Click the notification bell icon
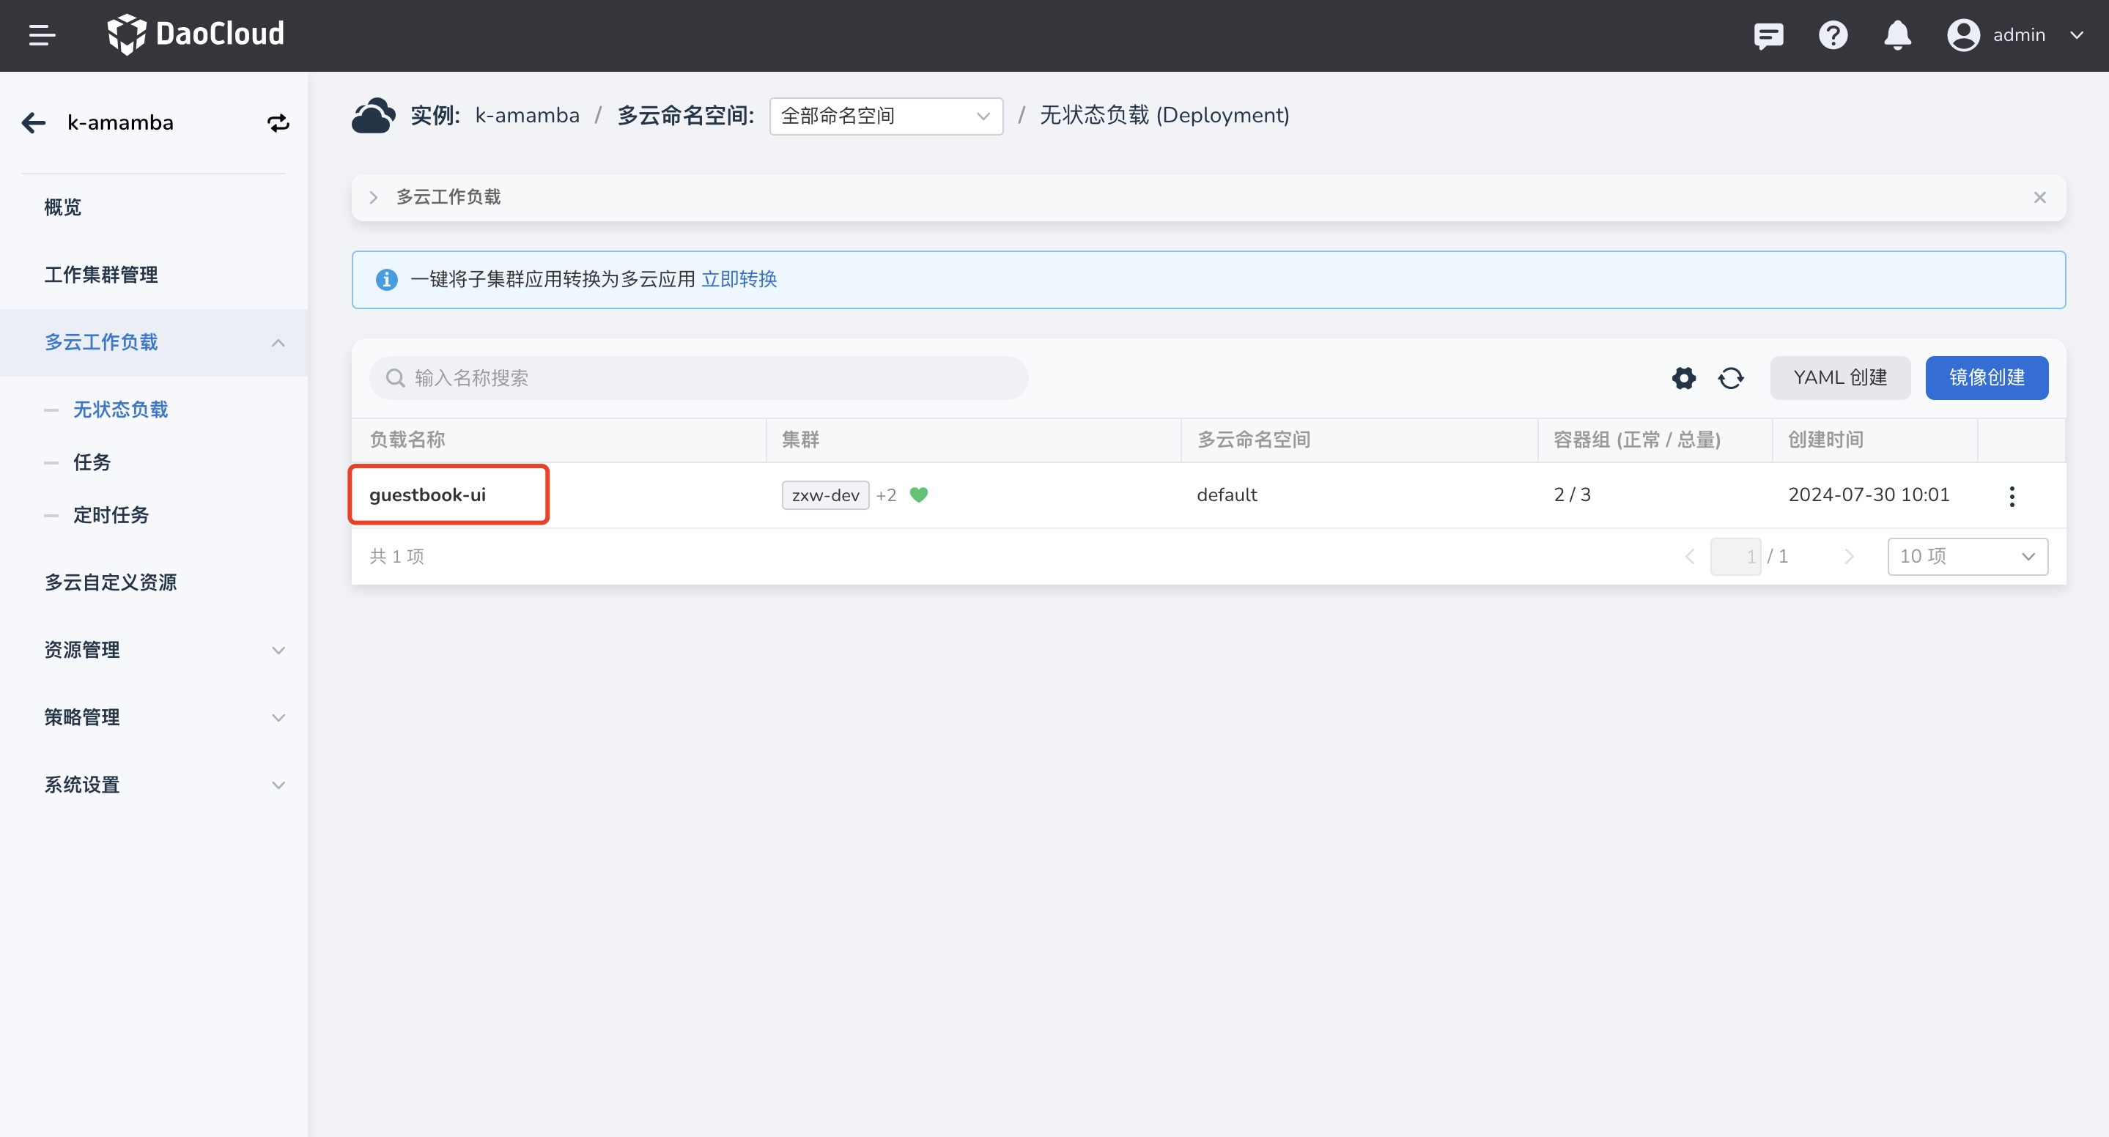The width and height of the screenshot is (2109, 1137). (1897, 35)
